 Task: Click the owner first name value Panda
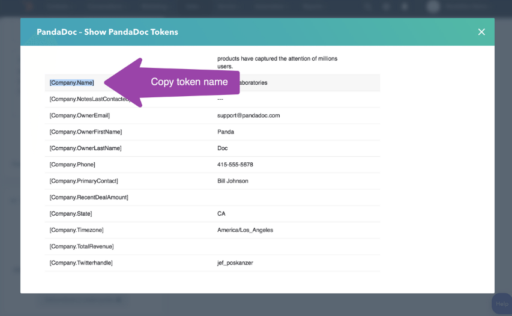(x=226, y=132)
